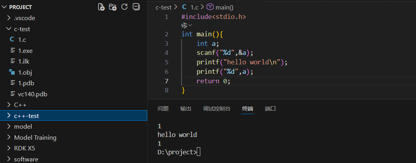Select the 1.obj file in file tree
This screenshot has height=163, width=416.
click(x=24, y=72)
